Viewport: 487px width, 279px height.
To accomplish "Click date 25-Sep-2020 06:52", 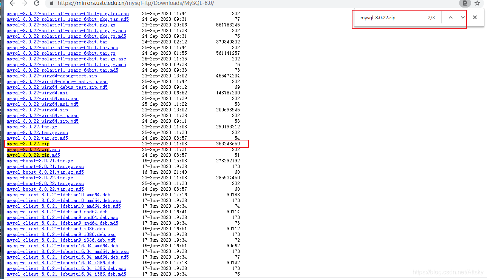I will click(x=164, y=93).
